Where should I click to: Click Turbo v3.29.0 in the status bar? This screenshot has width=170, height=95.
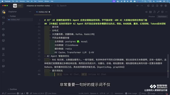click(37, 93)
